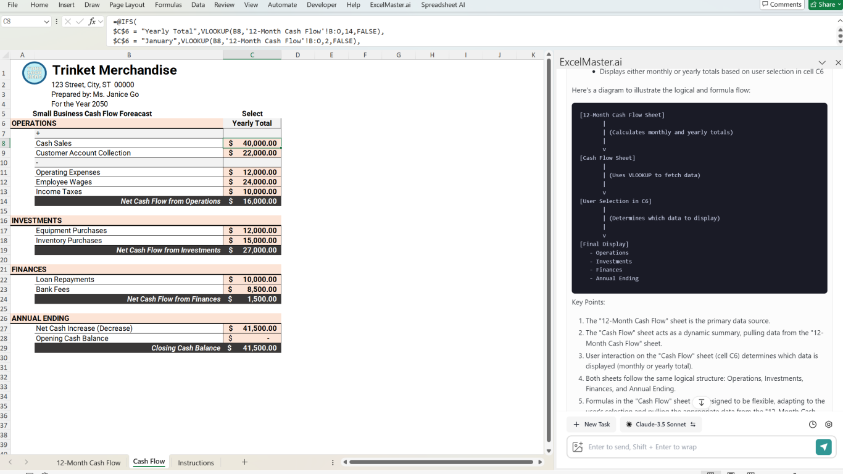Select the Cash Sales amount cell
The width and height of the screenshot is (843, 474).
click(252, 143)
